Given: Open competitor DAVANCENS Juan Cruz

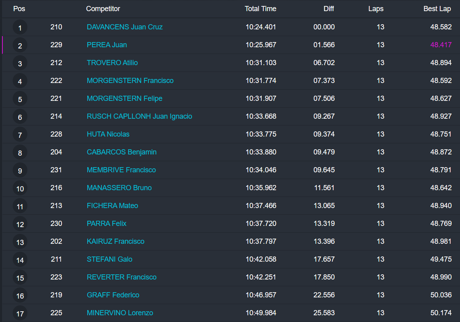Looking at the screenshot, I should [x=125, y=27].
